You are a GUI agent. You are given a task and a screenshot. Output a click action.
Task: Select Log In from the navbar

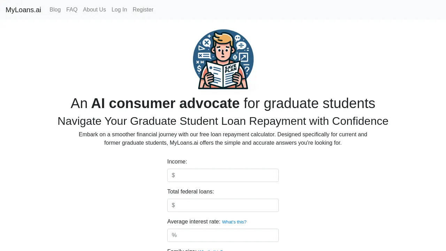tap(119, 9)
